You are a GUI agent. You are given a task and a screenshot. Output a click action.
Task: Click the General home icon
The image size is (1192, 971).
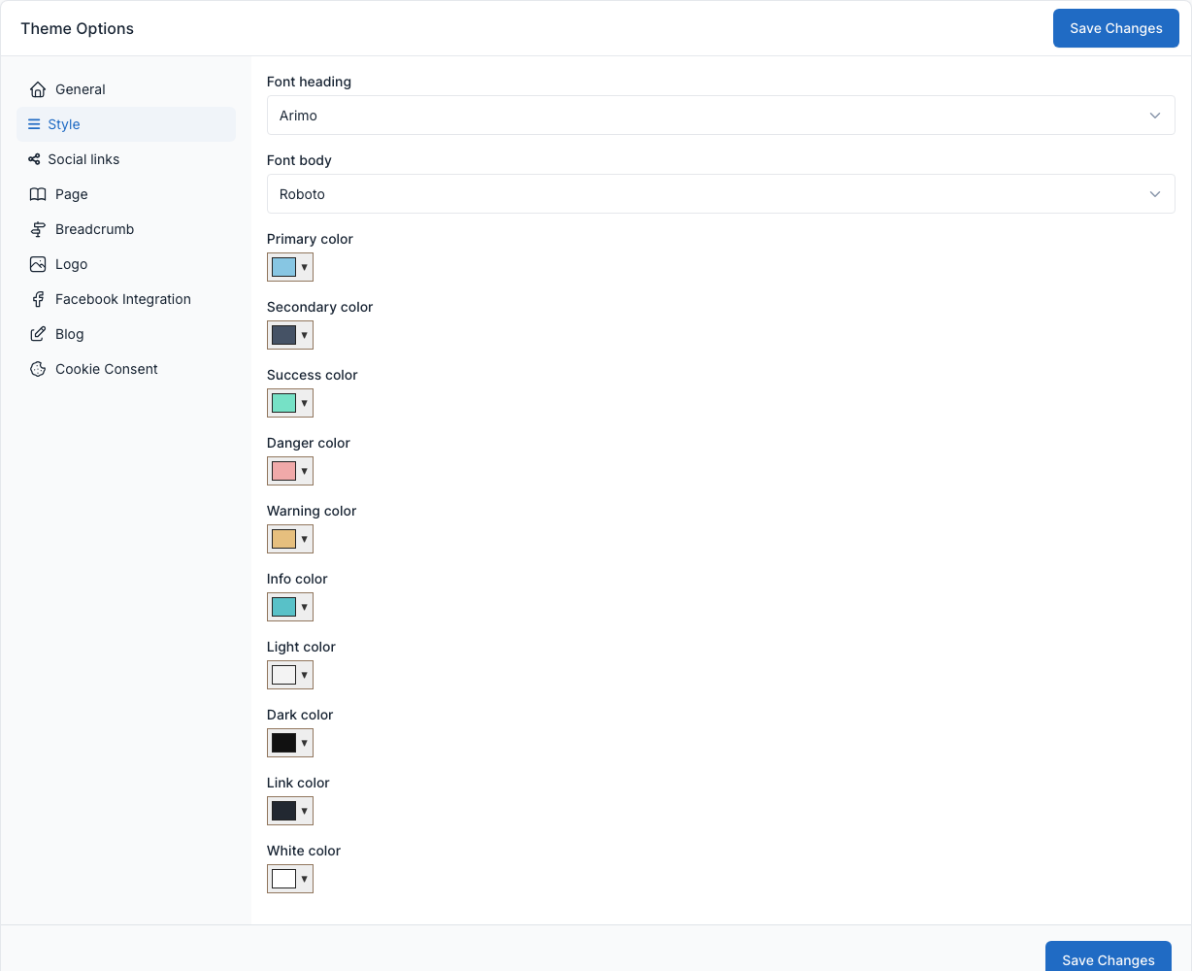[38, 89]
